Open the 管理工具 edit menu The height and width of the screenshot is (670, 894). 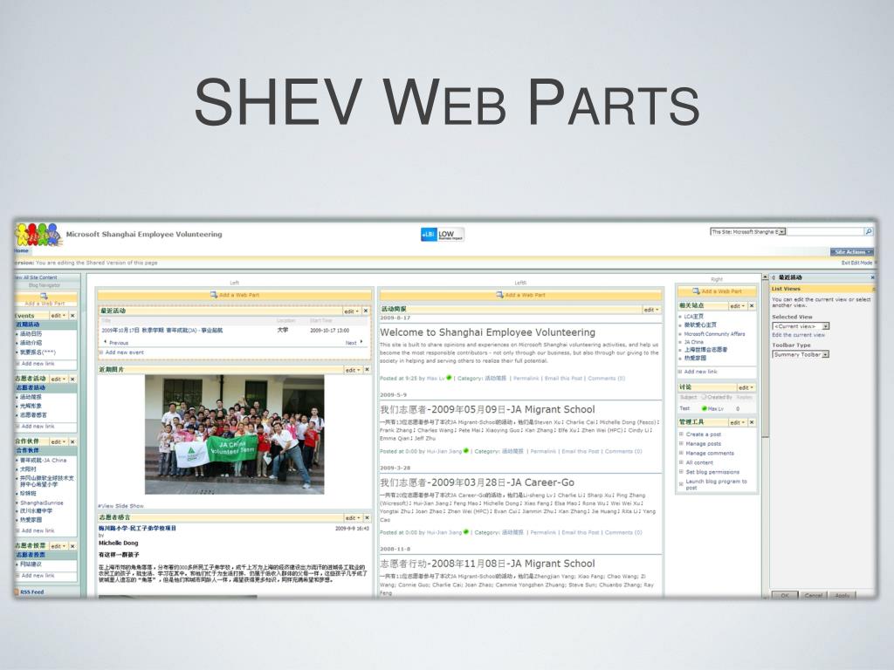click(x=737, y=422)
